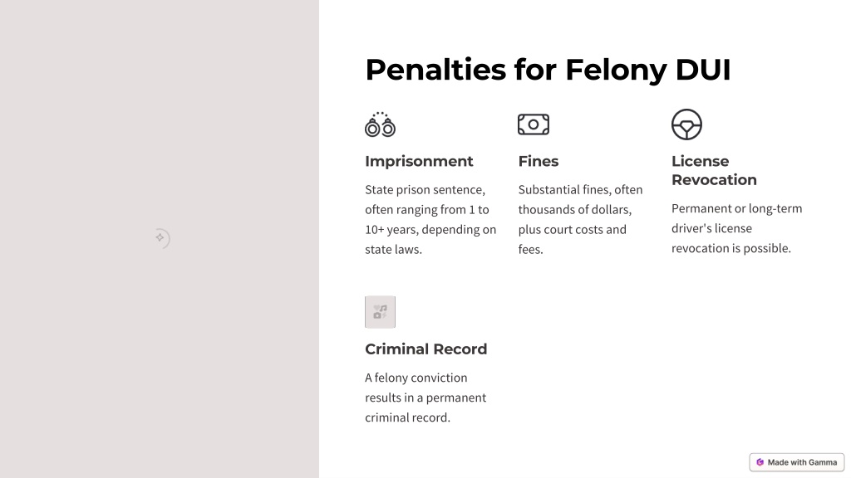The height and width of the screenshot is (478, 851).
Task: Click the money bill Fines icon
Action: [x=534, y=124]
